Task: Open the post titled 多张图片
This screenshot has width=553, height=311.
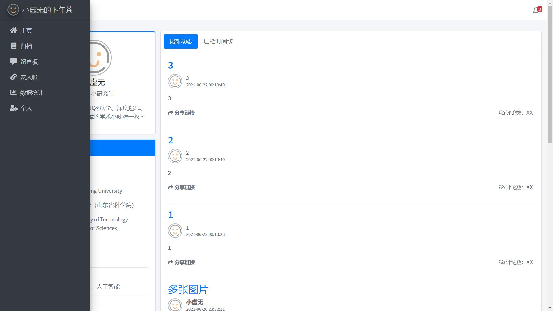Action: tap(188, 289)
